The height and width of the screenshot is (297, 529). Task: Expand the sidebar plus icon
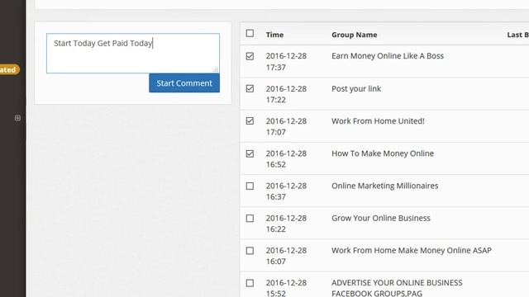(x=17, y=118)
